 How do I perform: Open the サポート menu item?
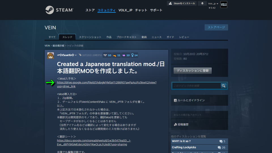156,10
